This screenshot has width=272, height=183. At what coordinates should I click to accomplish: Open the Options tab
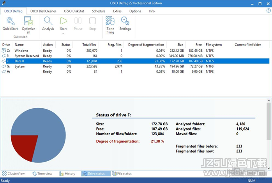point(135,11)
